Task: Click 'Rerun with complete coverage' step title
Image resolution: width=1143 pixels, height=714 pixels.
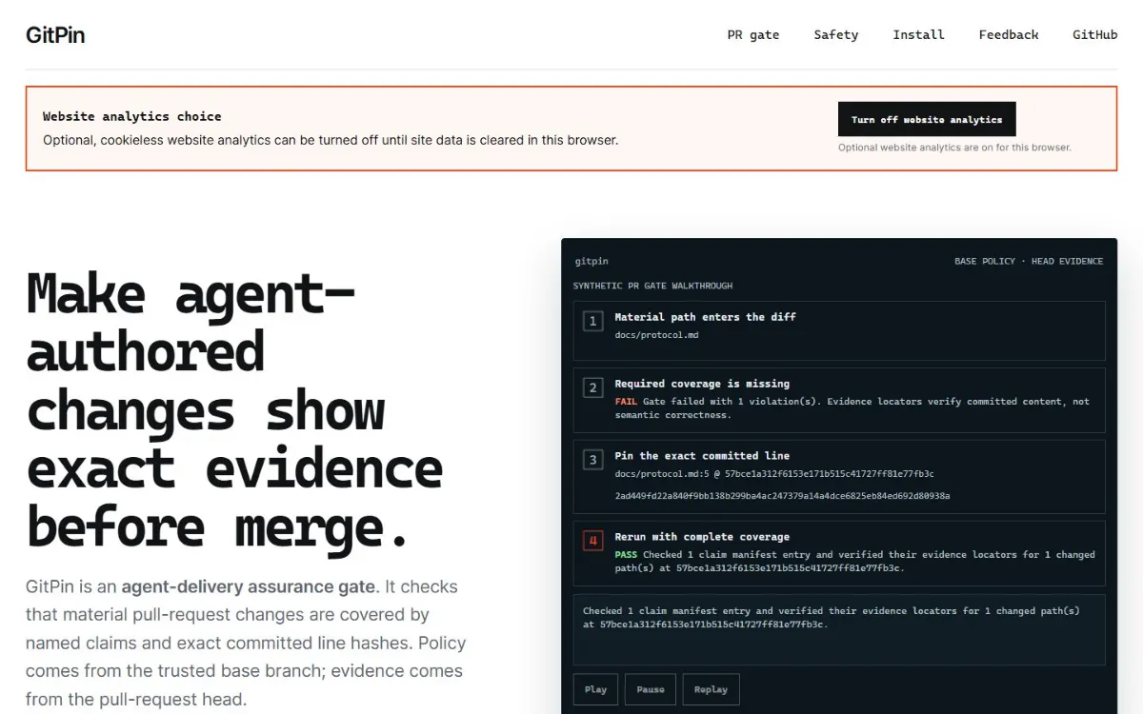Action: tap(702, 537)
